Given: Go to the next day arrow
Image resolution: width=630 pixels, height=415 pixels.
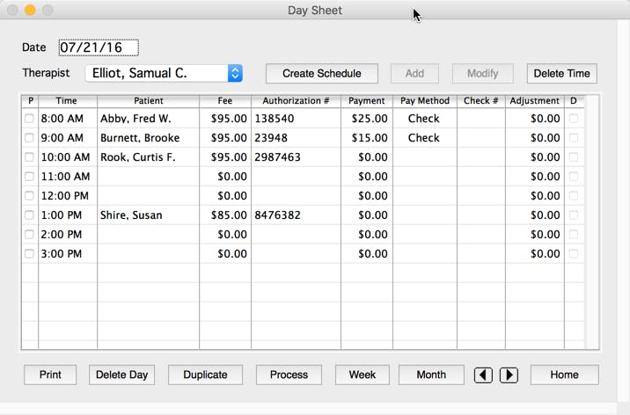Looking at the screenshot, I should pyautogui.click(x=509, y=375).
